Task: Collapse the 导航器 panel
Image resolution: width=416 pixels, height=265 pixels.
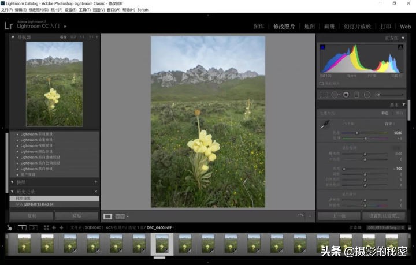Action: pyautogui.click(x=13, y=38)
